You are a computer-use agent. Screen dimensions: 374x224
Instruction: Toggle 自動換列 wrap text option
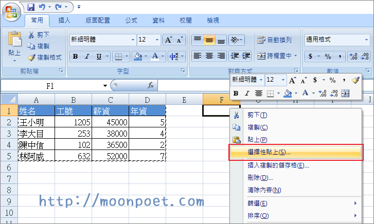coord(274,40)
